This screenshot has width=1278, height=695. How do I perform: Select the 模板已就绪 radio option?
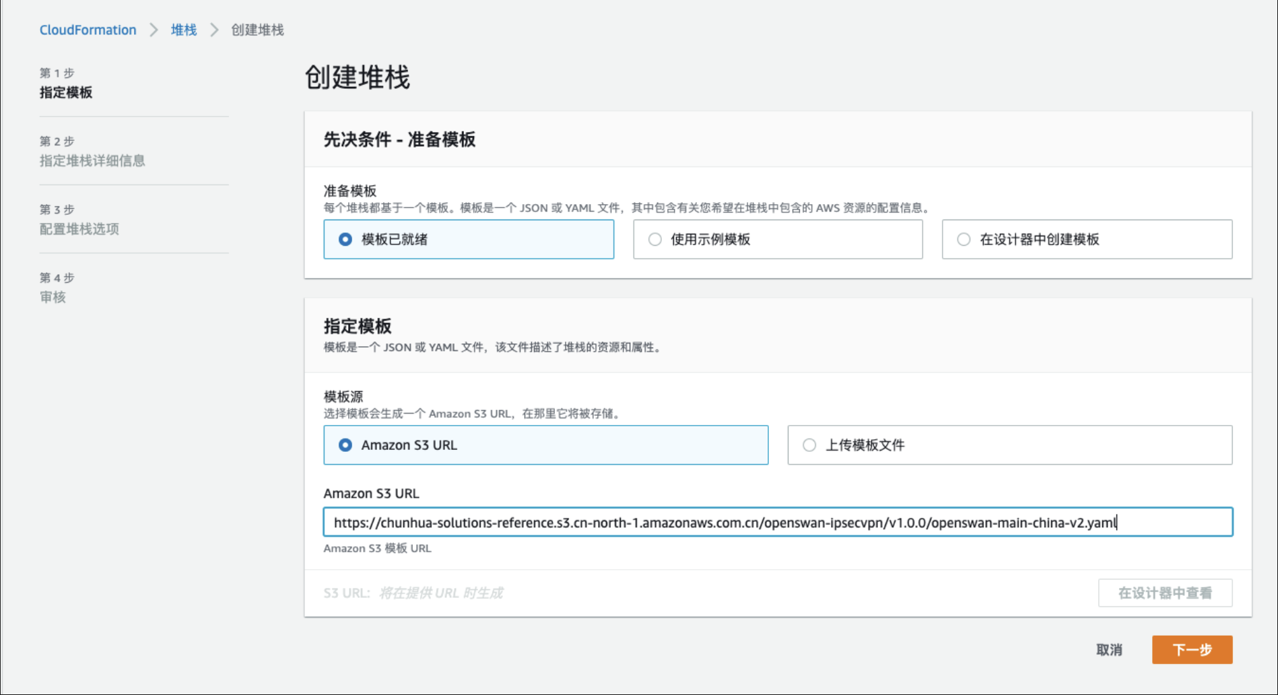pyautogui.click(x=469, y=239)
